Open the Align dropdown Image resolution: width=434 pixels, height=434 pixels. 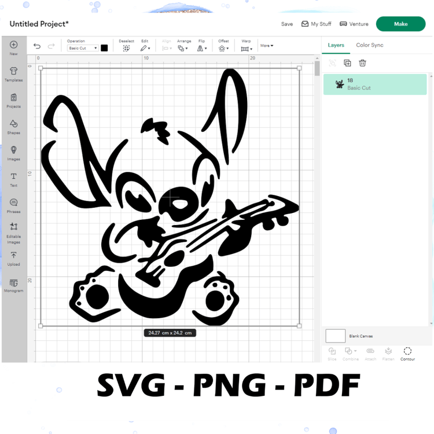coord(167,49)
